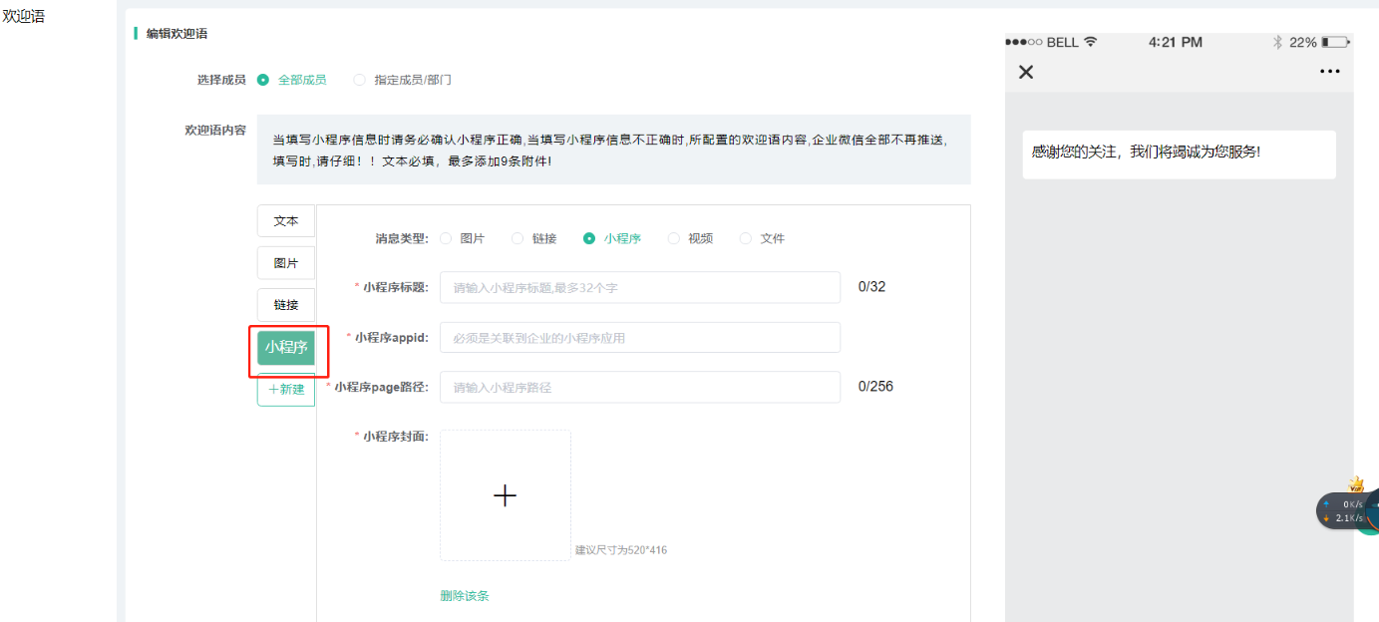This screenshot has width=1379, height=622.
Task: Select the 全部成员 radio option
Action: click(x=263, y=80)
